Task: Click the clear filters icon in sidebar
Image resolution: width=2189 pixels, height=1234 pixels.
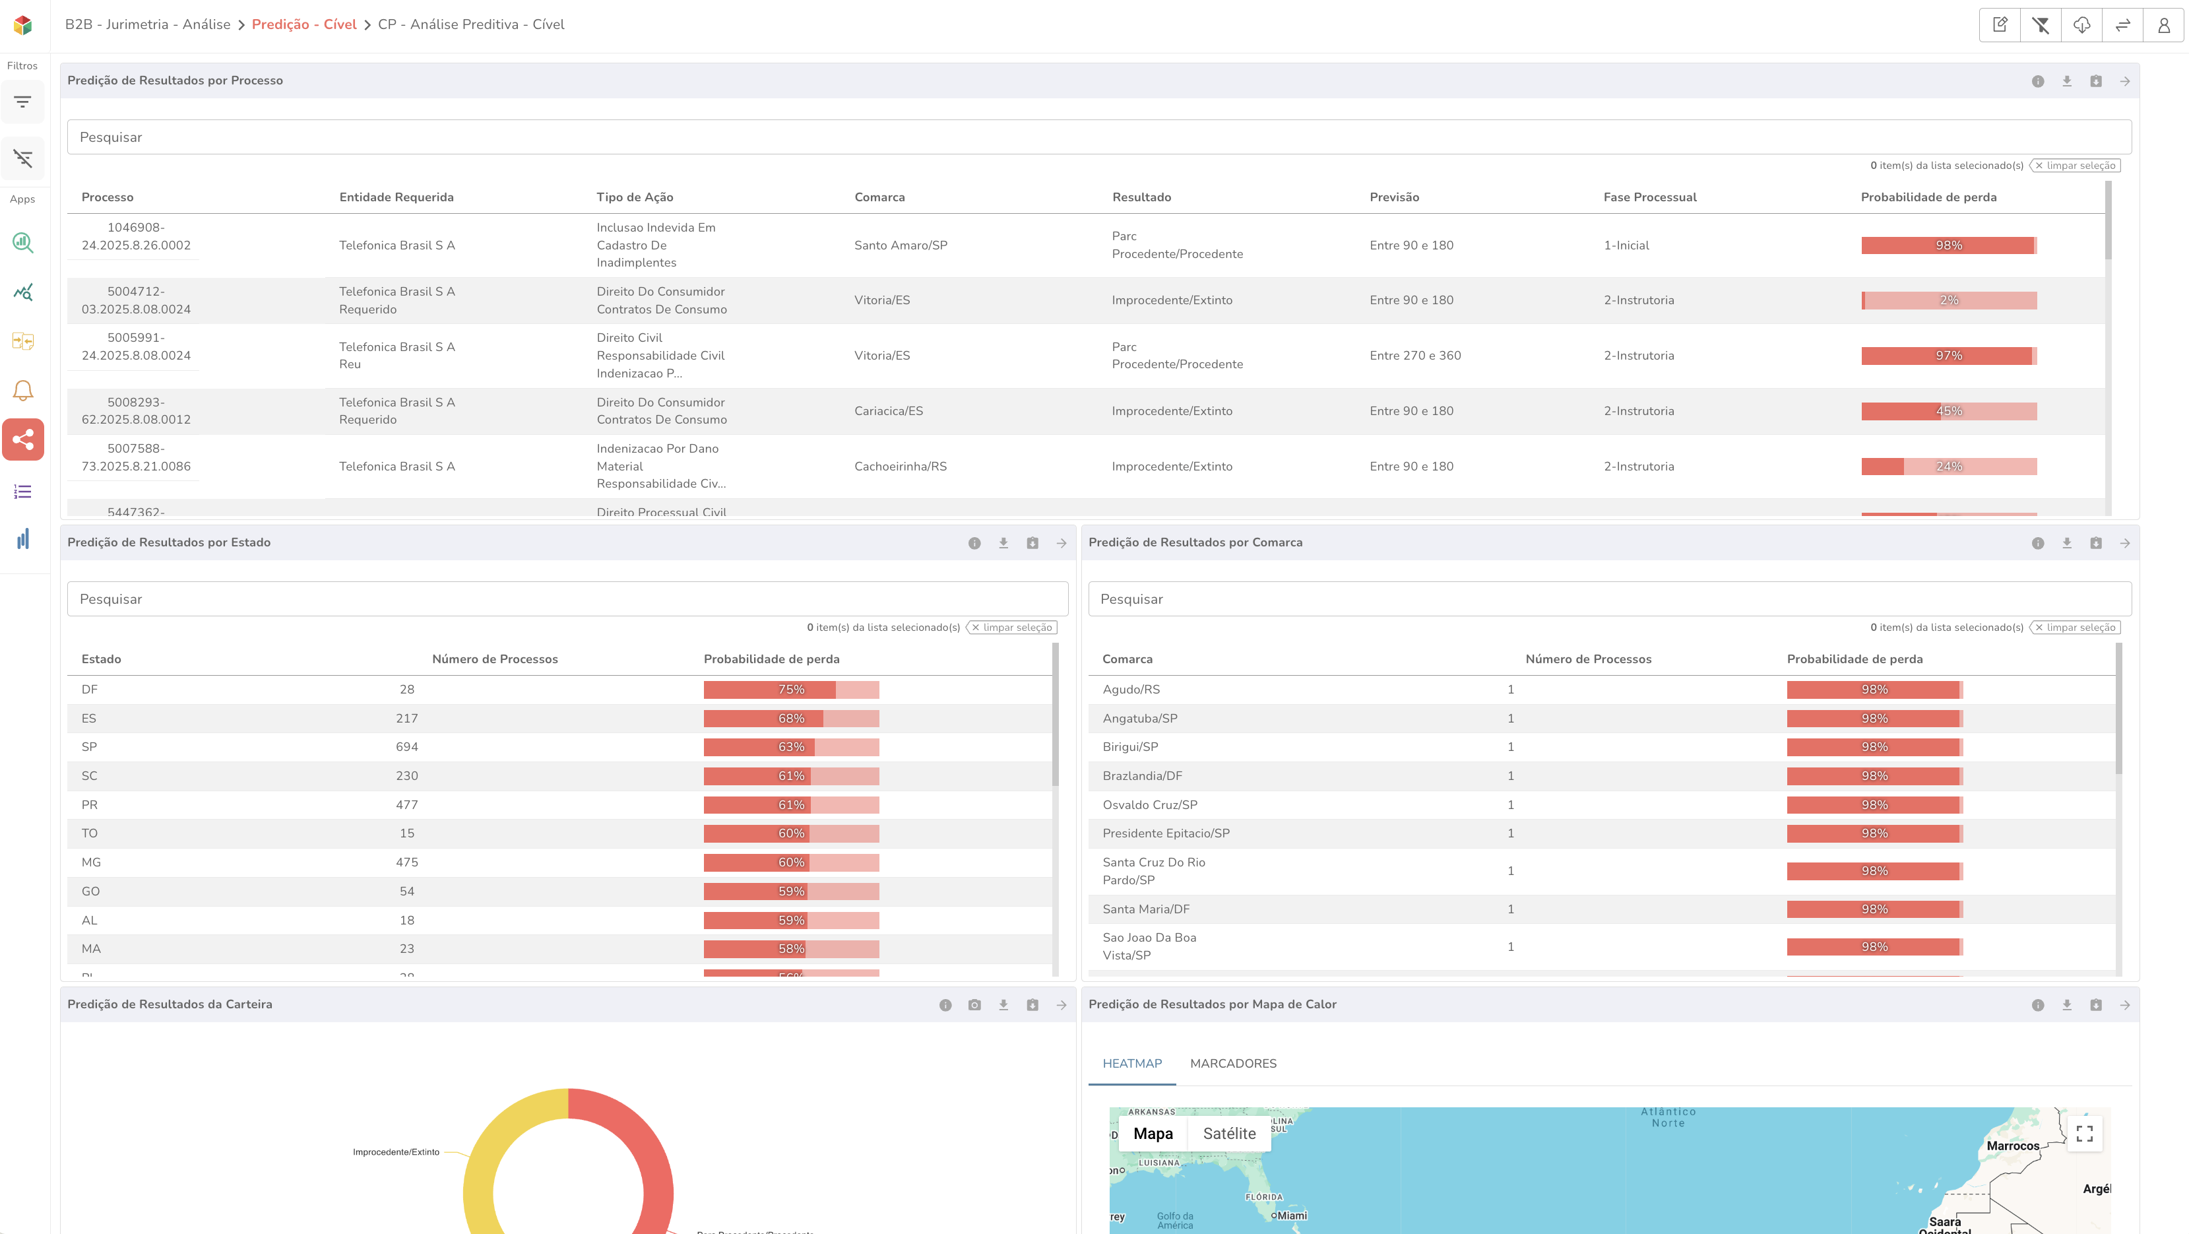Action: point(23,158)
